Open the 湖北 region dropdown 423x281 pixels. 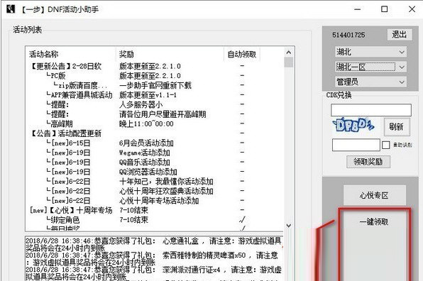(x=370, y=52)
